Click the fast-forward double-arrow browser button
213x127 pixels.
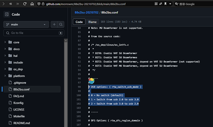click(x=18, y=4)
